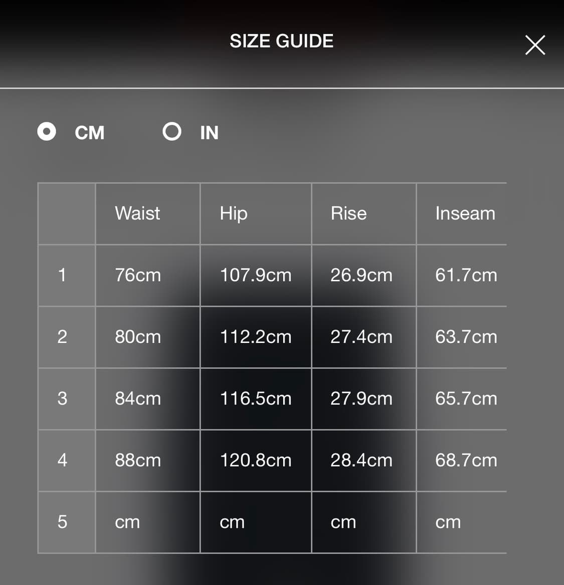Image resolution: width=564 pixels, height=585 pixels.
Task: Select size 5 row label
Action: [62, 522]
